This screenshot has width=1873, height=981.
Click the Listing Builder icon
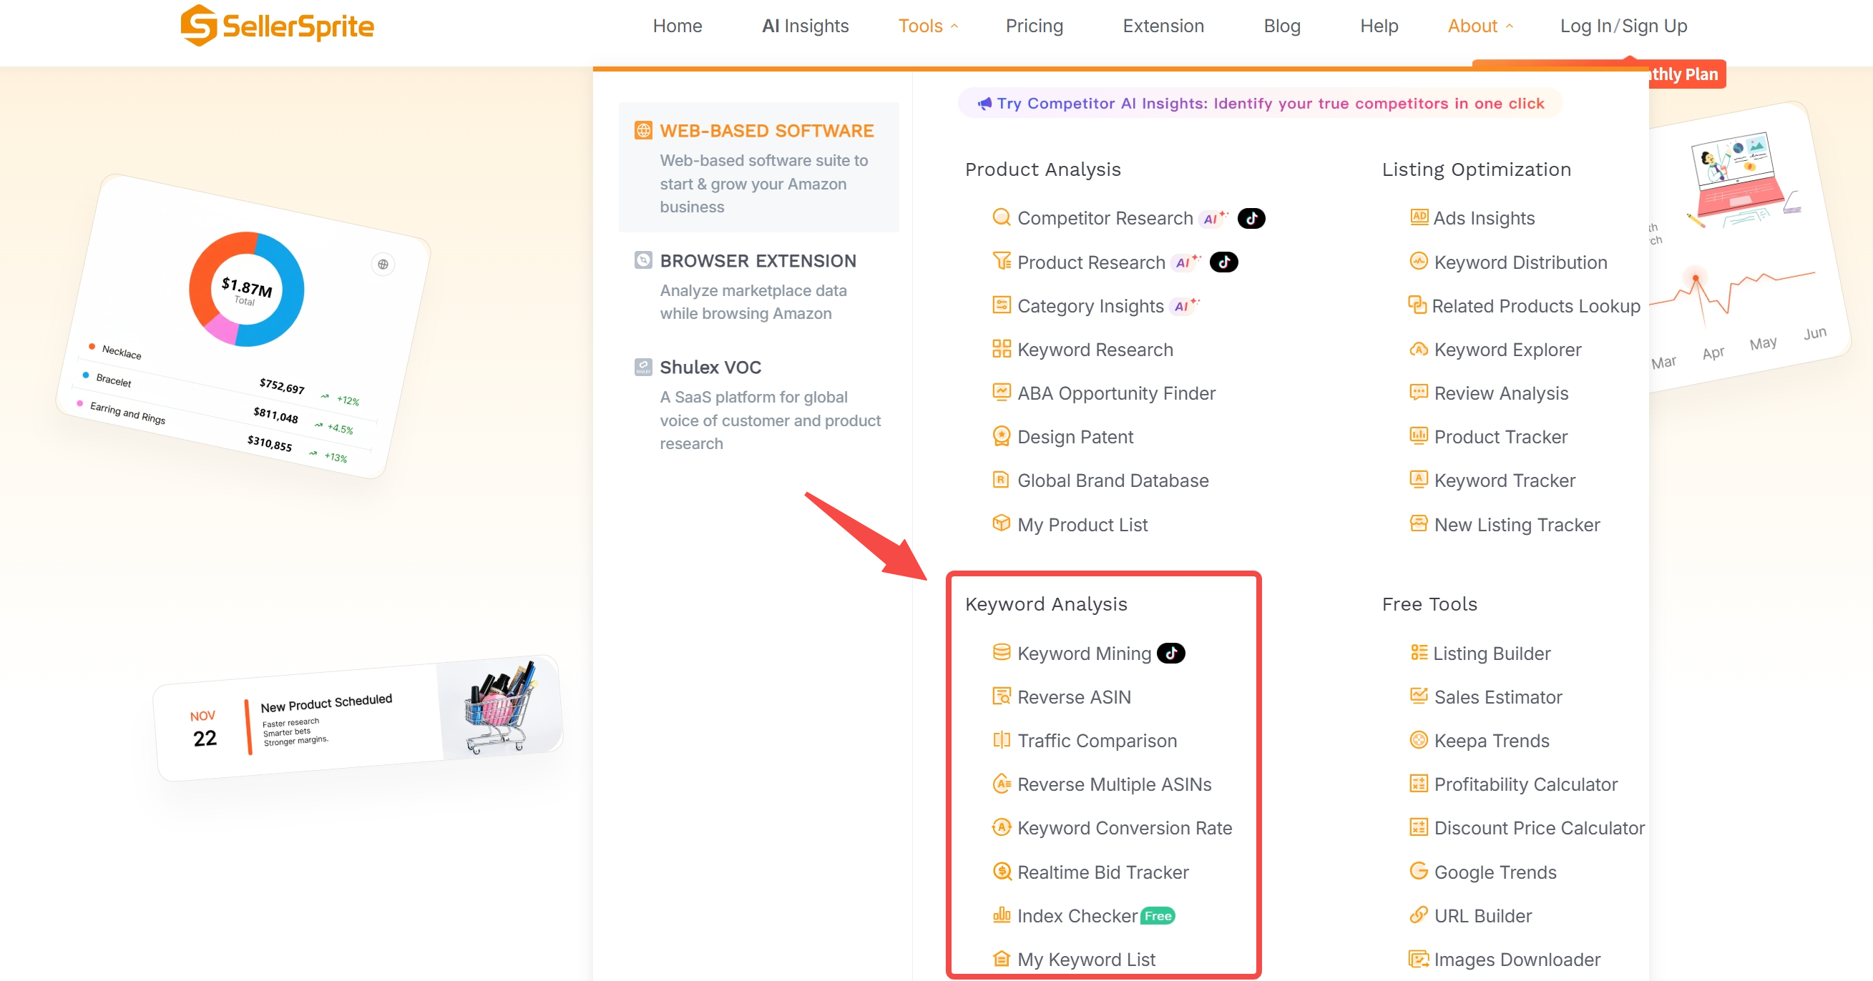tap(1419, 652)
